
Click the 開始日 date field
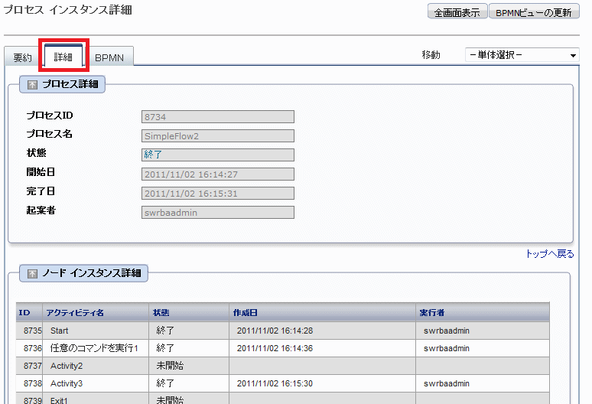[x=218, y=174]
